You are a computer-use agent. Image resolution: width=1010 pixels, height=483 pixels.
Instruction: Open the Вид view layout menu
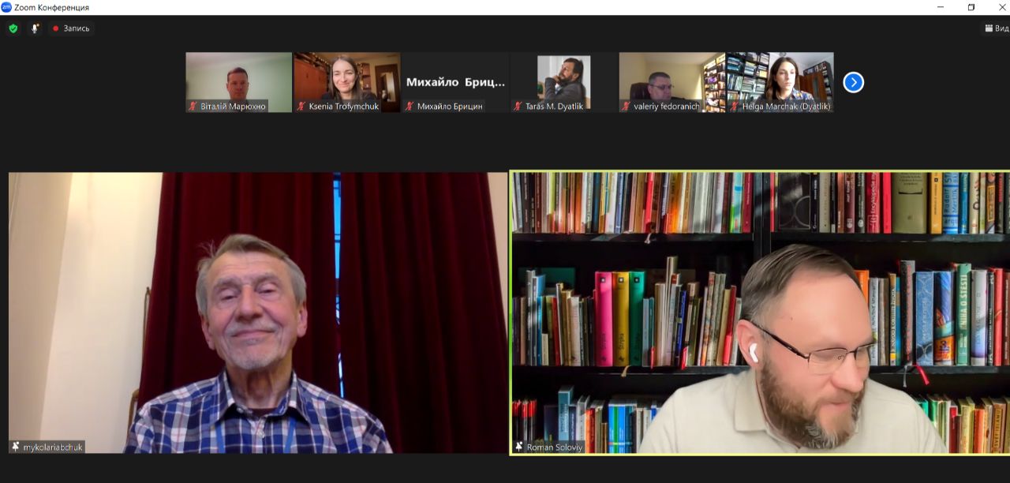[x=996, y=28]
